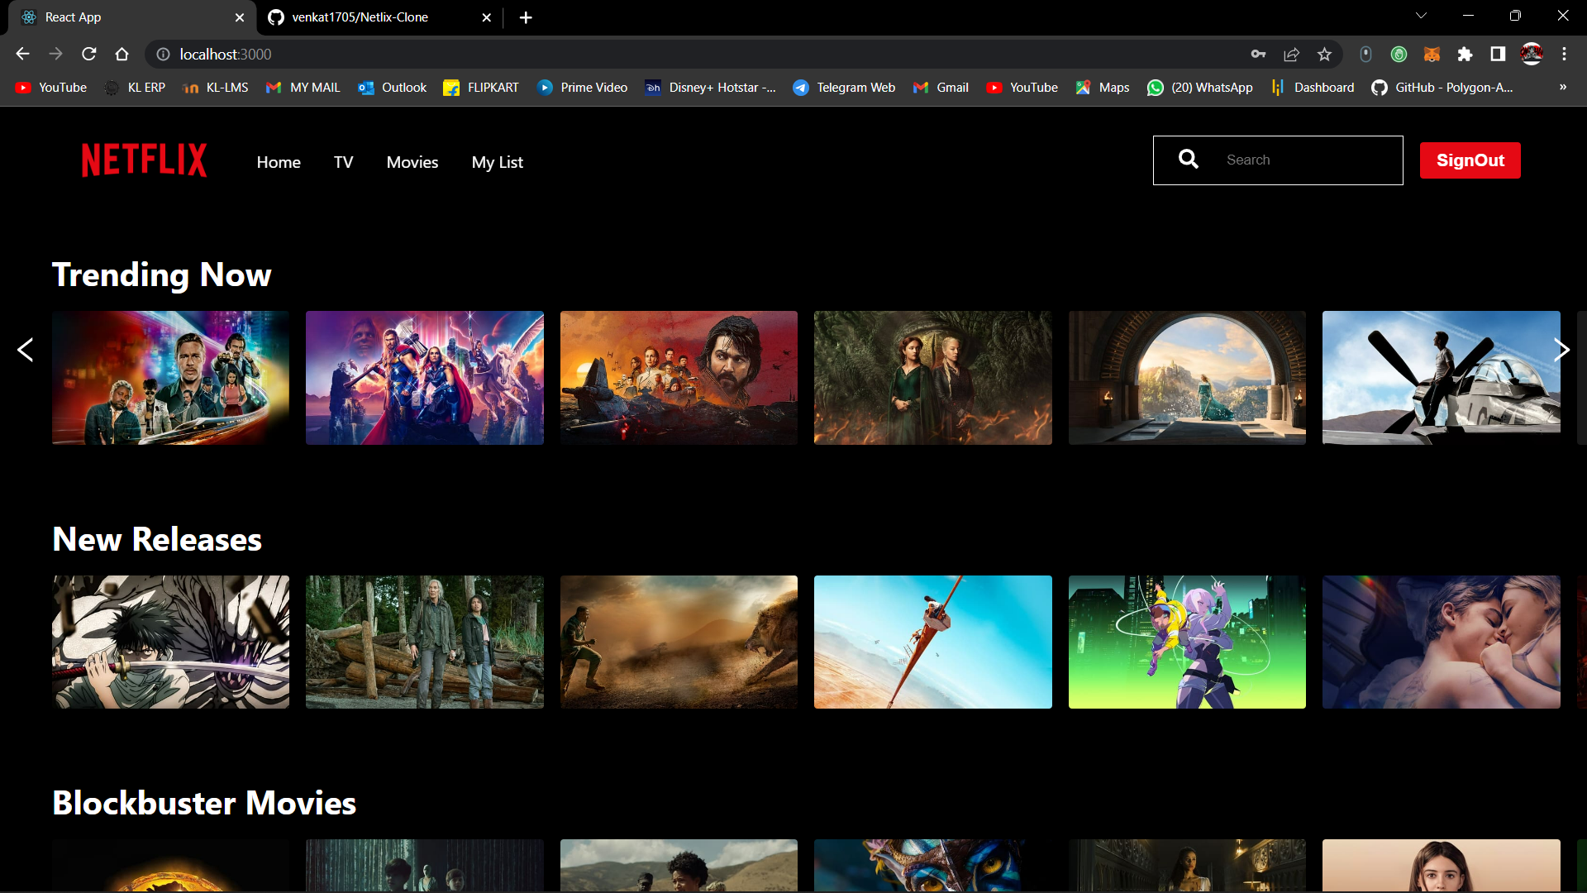Select the red pole space poster
Viewport: 1587px width, 893px height.
pos(933,642)
